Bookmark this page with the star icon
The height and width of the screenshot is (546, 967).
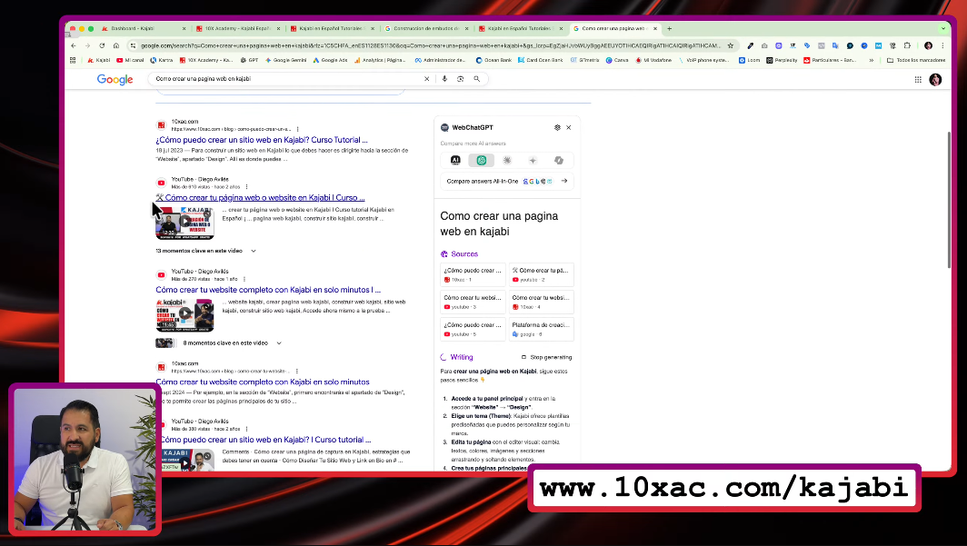(x=730, y=45)
